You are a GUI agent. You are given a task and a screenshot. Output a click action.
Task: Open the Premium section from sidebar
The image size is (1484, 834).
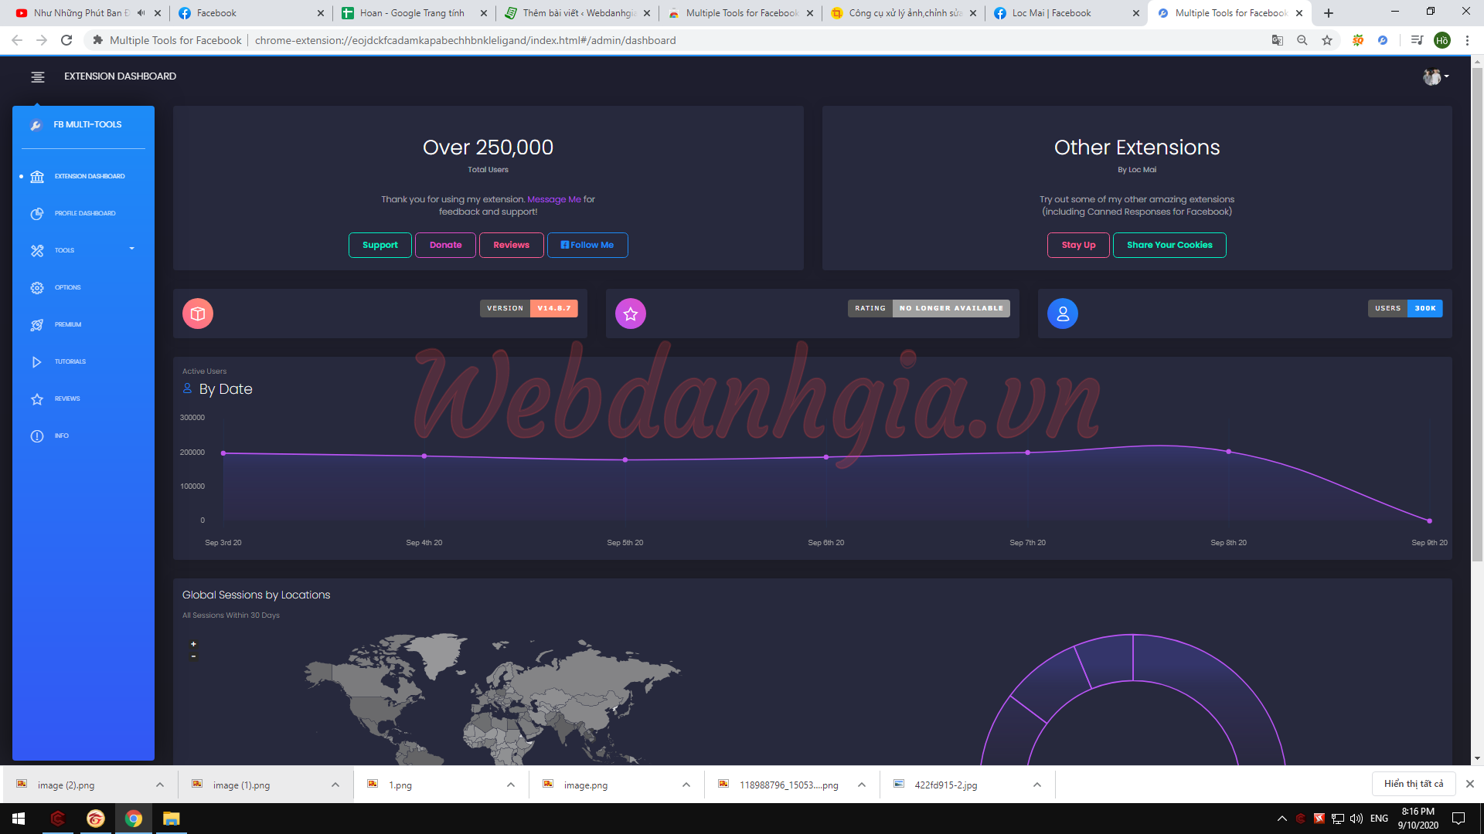coord(68,324)
